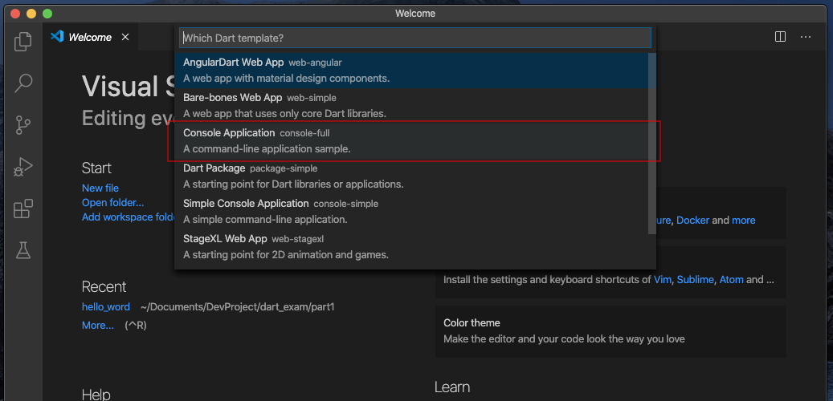Click the Open folder link
The width and height of the screenshot is (833, 401).
click(112, 203)
